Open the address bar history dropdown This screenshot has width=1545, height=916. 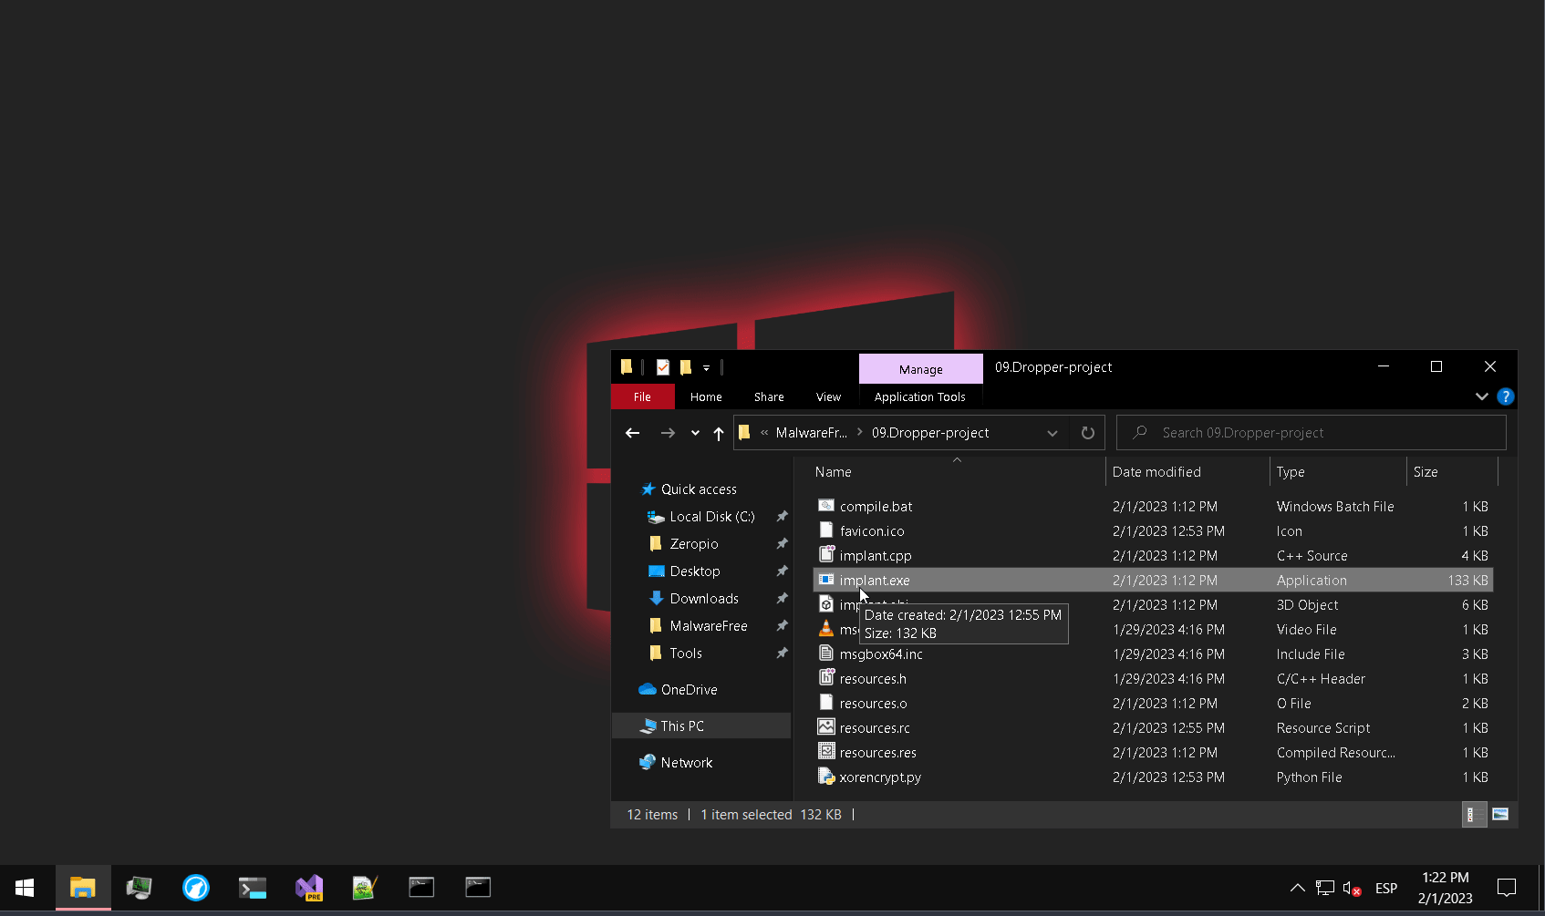[1052, 433]
